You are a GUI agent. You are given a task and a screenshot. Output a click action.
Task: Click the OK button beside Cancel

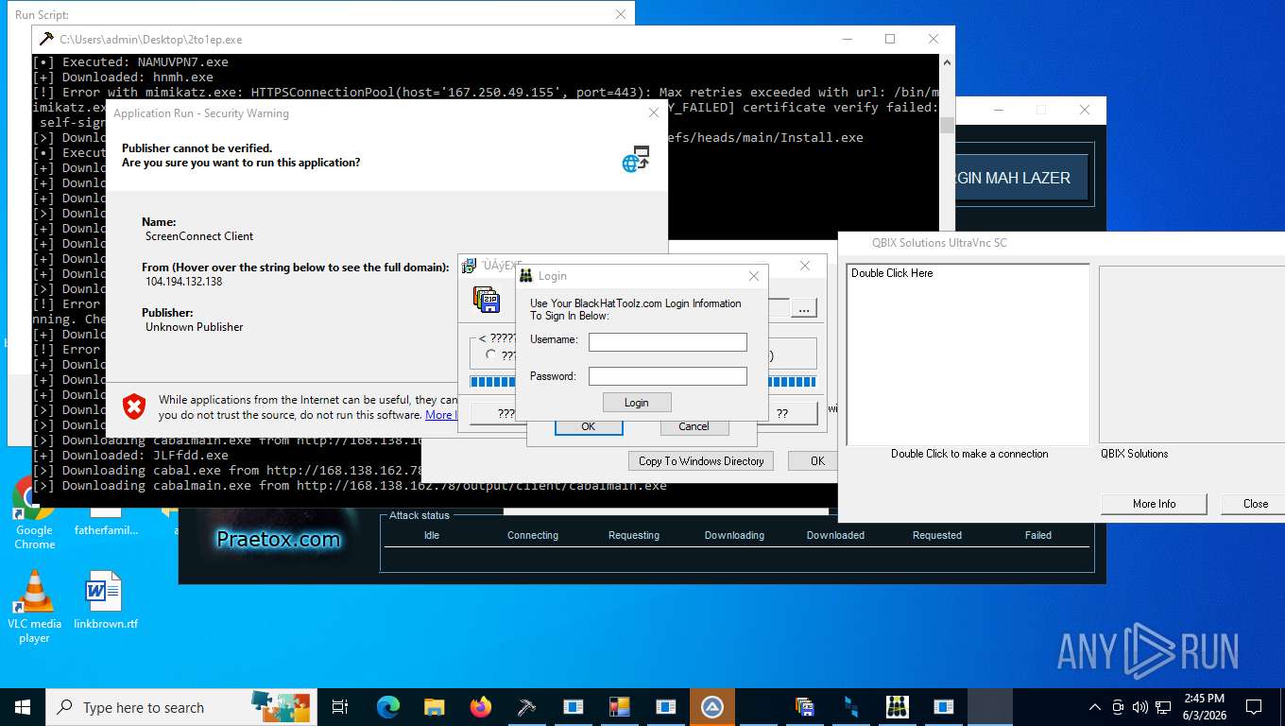(588, 426)
